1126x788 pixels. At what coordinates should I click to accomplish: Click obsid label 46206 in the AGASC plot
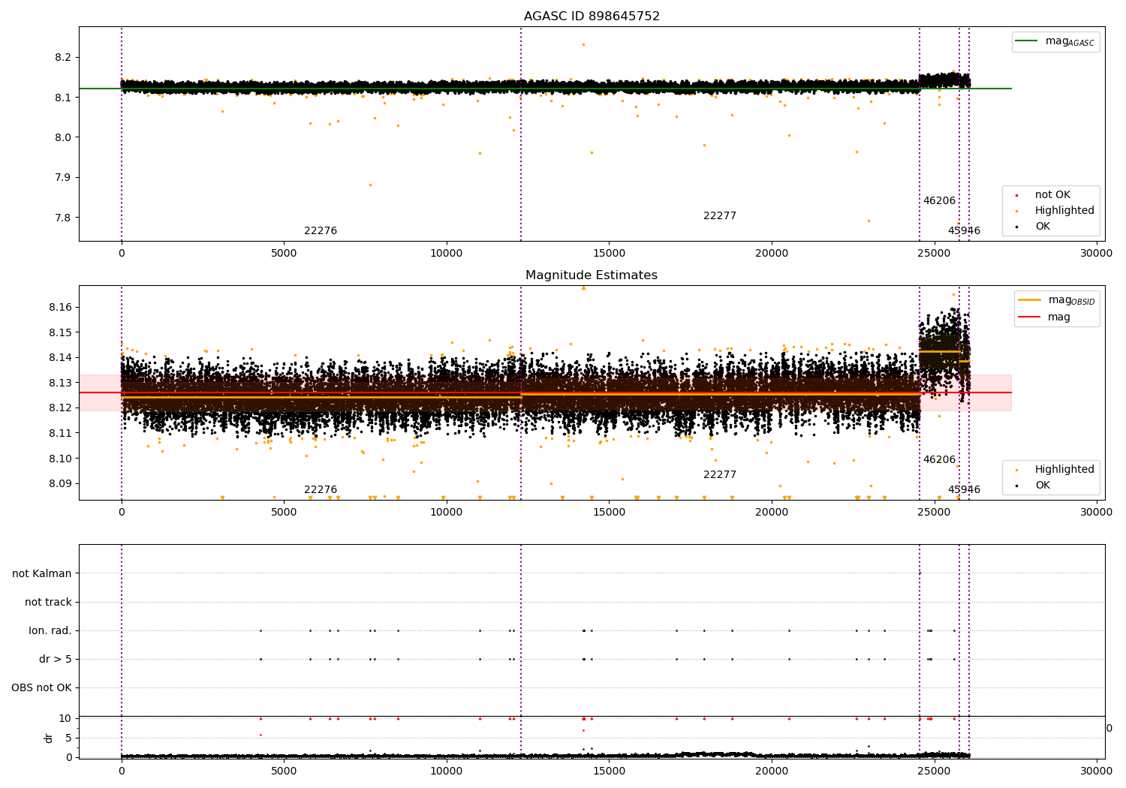click(x=939, y=201)
